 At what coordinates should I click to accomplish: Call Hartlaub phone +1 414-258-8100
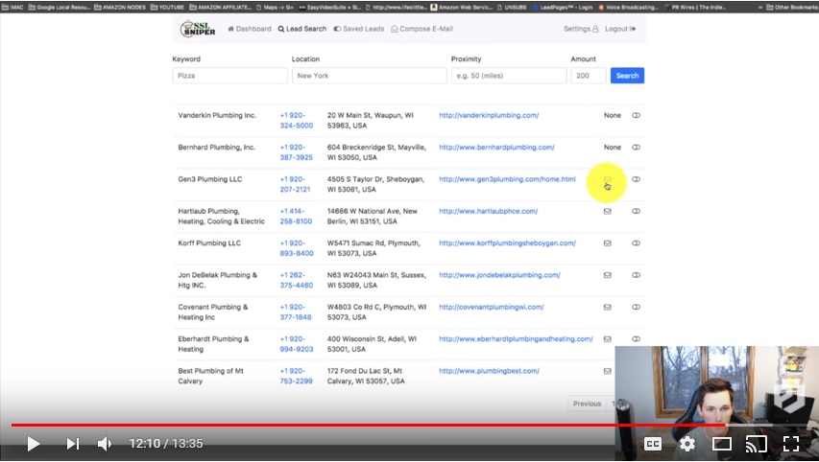tap(296, 217)
